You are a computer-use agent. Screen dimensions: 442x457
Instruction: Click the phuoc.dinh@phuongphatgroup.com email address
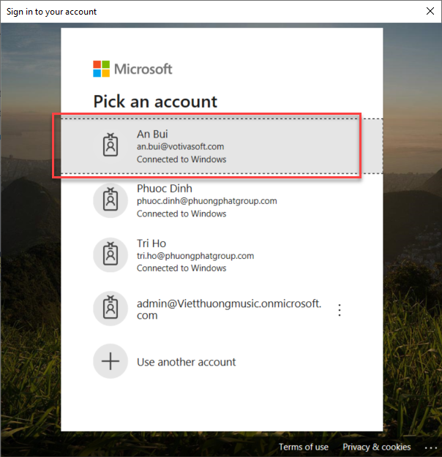click(207, 201)
